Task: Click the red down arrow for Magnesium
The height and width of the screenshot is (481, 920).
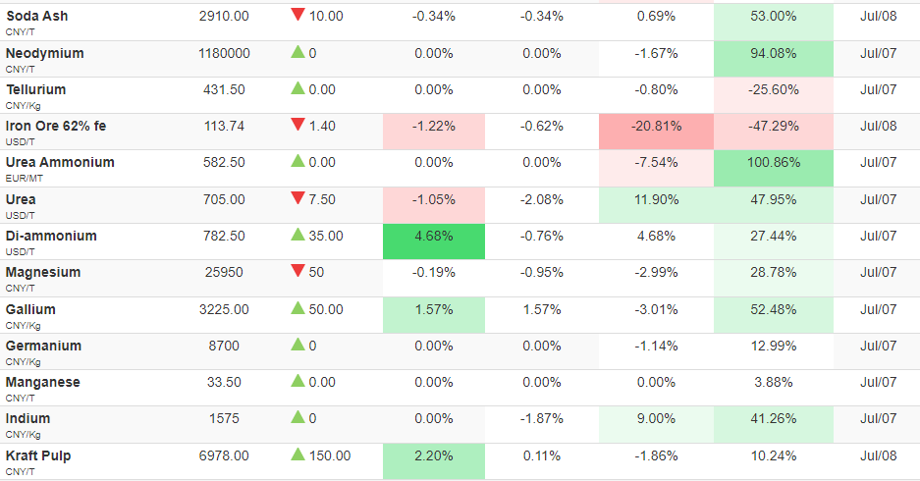Action: click(x=298, y=271)
